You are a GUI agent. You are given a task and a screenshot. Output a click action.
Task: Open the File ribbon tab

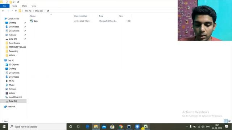pyautogui.click(x=5, y=6)
